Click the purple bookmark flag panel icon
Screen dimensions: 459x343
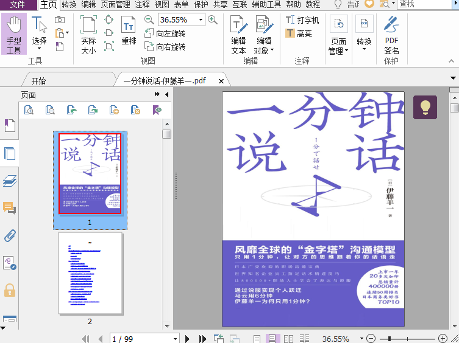coord(157,110)
